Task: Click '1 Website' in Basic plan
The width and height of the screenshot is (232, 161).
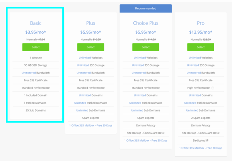Action: 36,58
